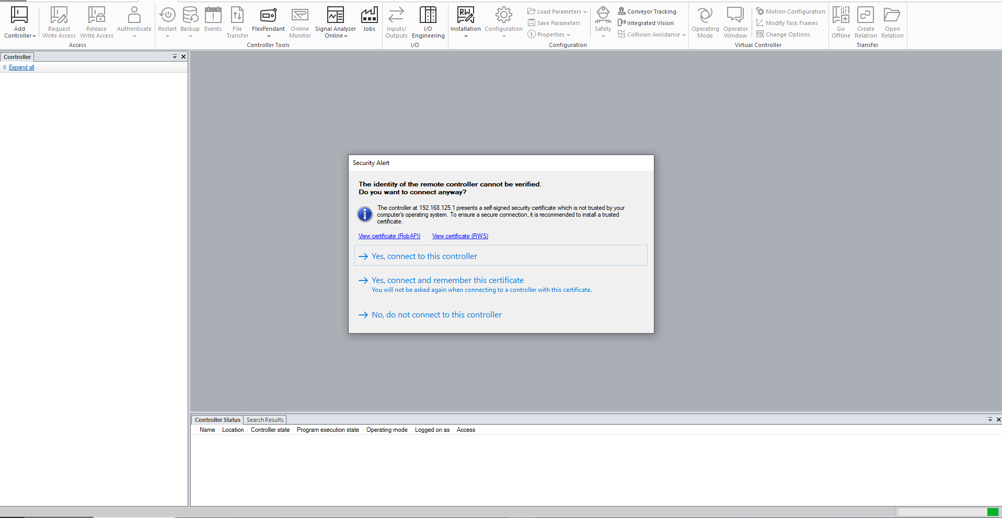
Task: Click View certificate (RWS) link
Action: point(460,236)
